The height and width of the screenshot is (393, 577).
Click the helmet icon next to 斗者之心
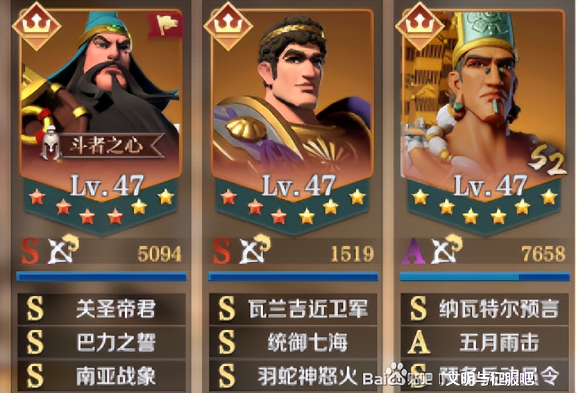pyautogui.click(x=50, y=143)
